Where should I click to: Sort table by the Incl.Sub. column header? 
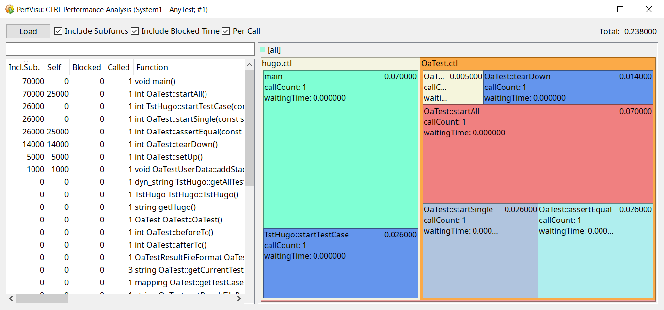pyautogui.click(x=25, y=67)
